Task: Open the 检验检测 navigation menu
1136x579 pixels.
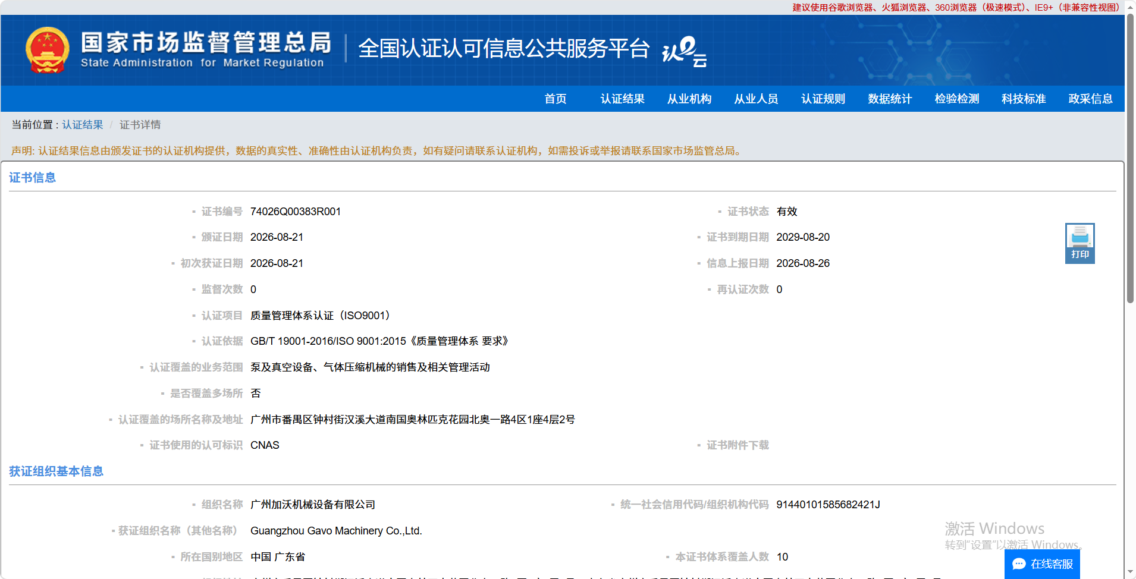Action: click(x=957, y=99)
